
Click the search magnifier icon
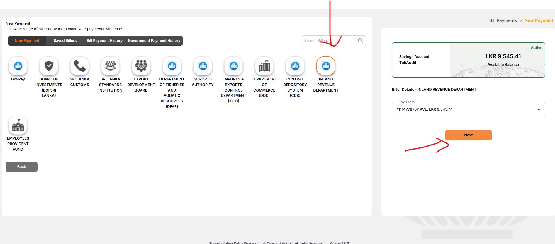[360, 41]
